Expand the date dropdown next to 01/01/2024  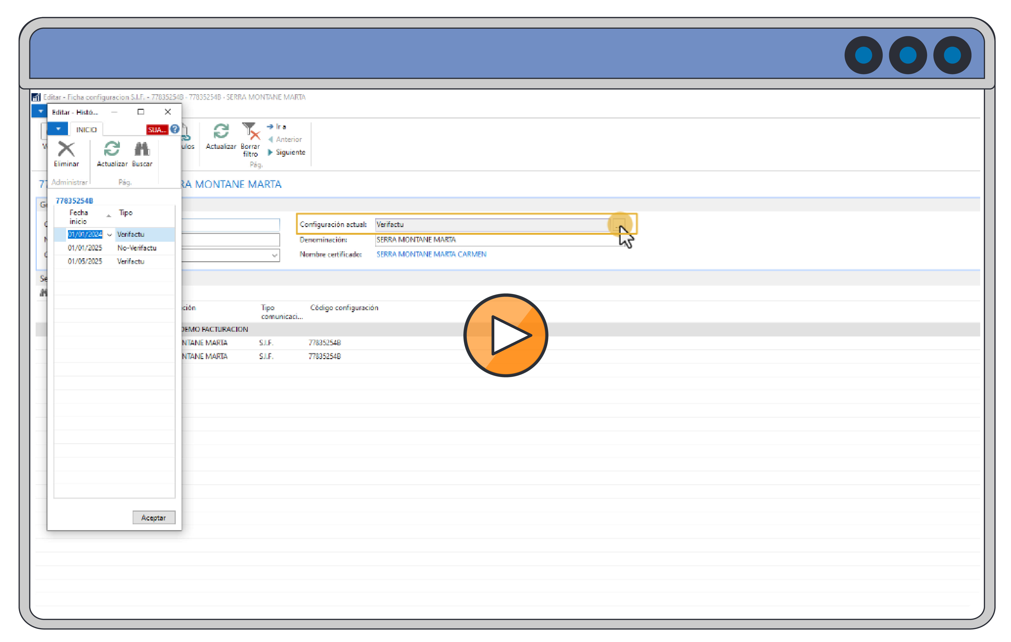110,235
